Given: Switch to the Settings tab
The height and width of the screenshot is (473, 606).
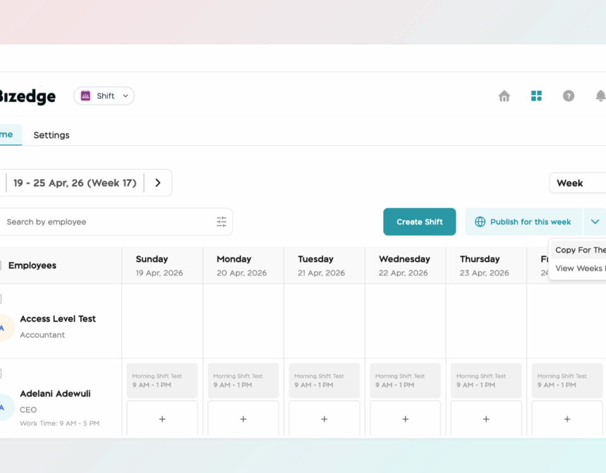Looking at the screenshot, I should tap(51, 135).
